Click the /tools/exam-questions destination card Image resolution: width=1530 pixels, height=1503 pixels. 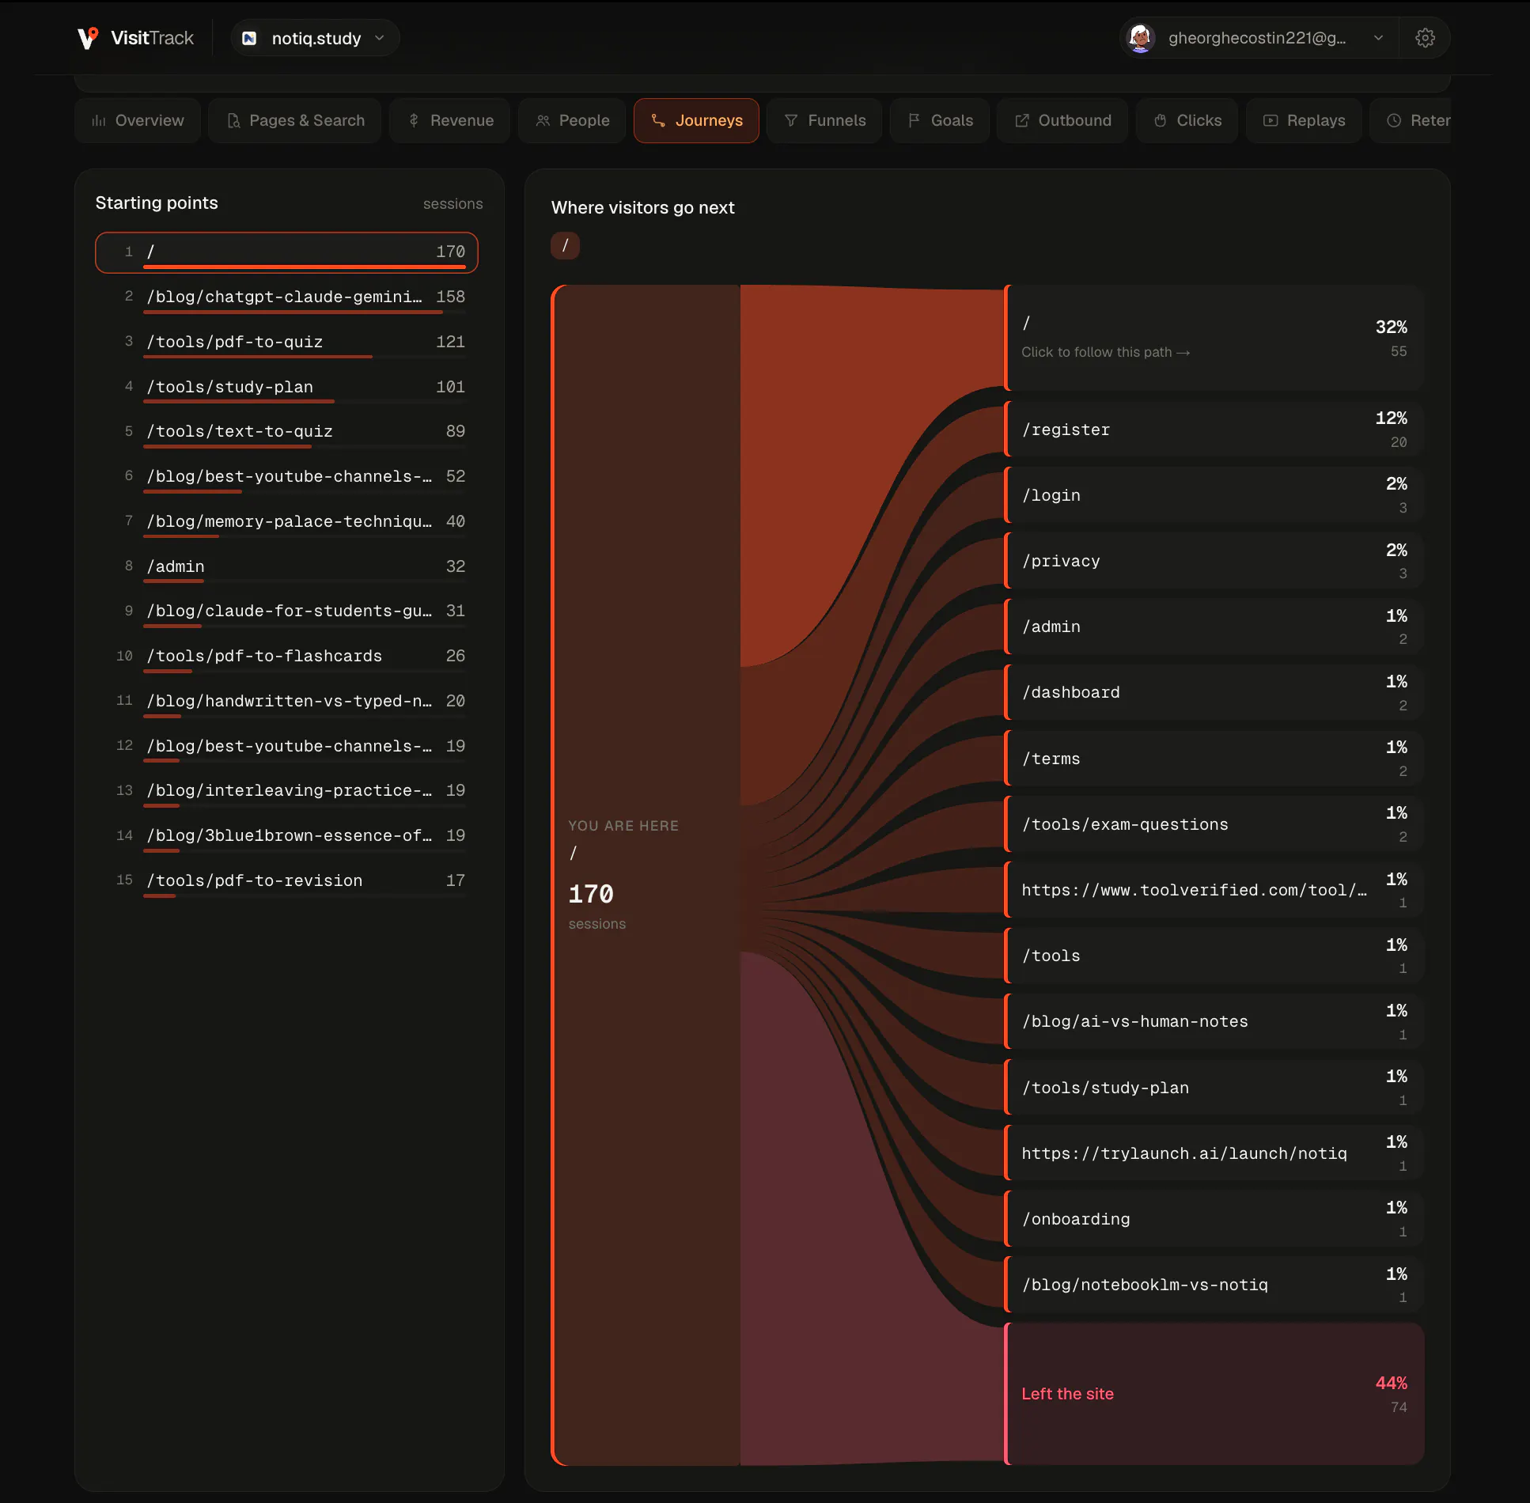[x=1214, y=823]
